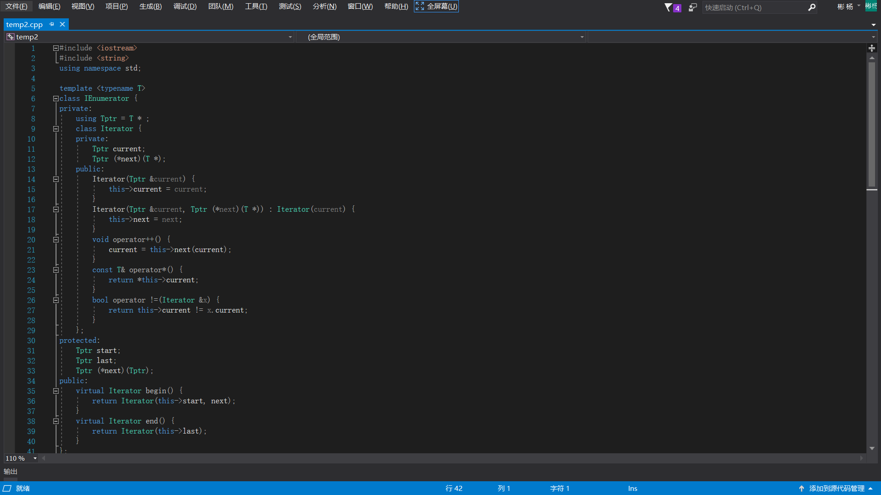
Task: Open the temp2 project scope dropdown
Action: pos(290,37)
